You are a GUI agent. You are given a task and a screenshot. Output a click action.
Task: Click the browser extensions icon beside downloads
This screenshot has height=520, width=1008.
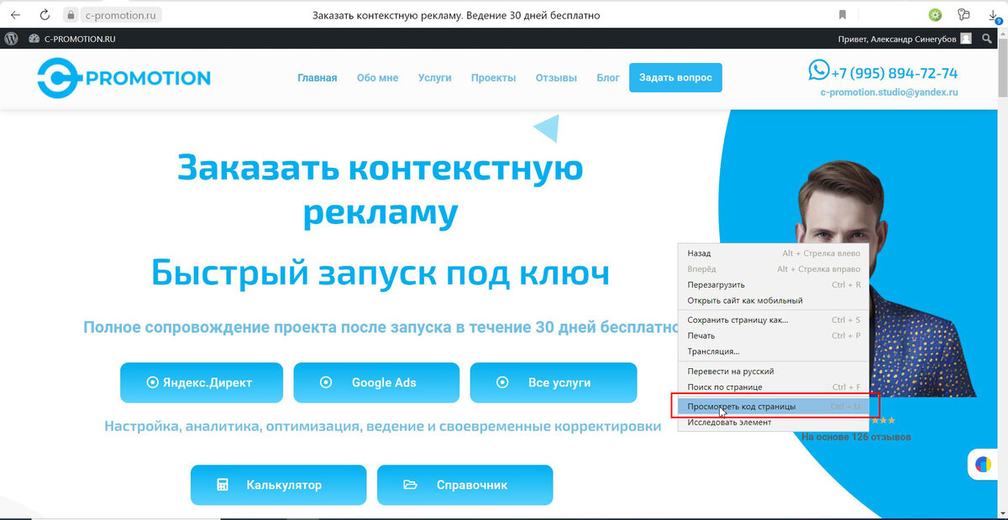[963, 15]
